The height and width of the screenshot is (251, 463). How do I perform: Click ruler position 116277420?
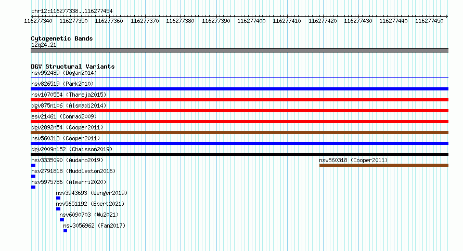(x=323, y=21)
